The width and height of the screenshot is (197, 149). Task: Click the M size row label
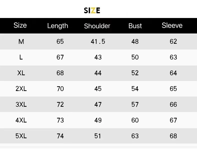coord(21,41)
